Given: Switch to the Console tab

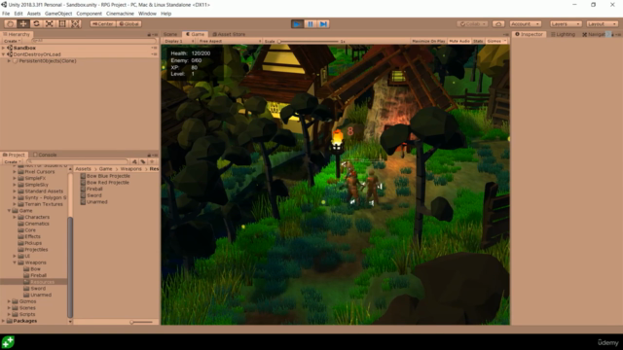Looking at the screenshot, I should pyautogui.click(x=45, y=155).
